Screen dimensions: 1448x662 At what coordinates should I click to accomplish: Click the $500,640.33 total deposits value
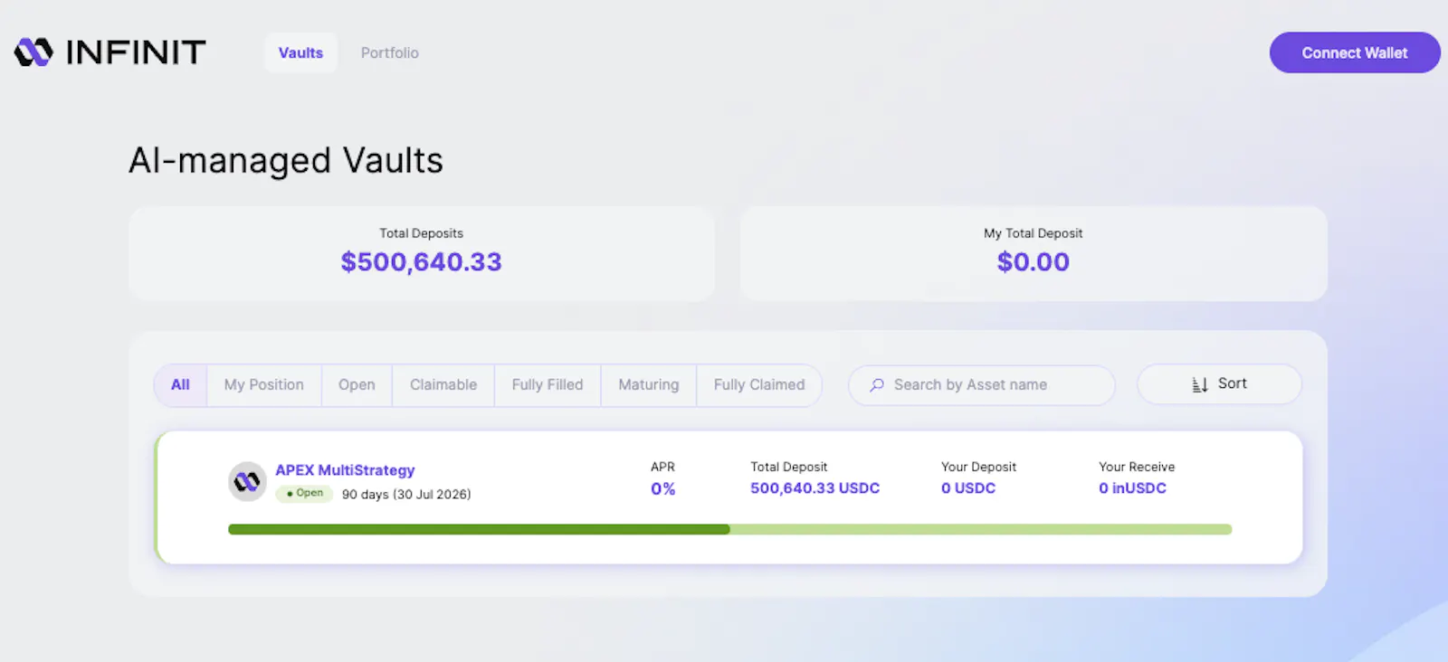pos(421,262)
